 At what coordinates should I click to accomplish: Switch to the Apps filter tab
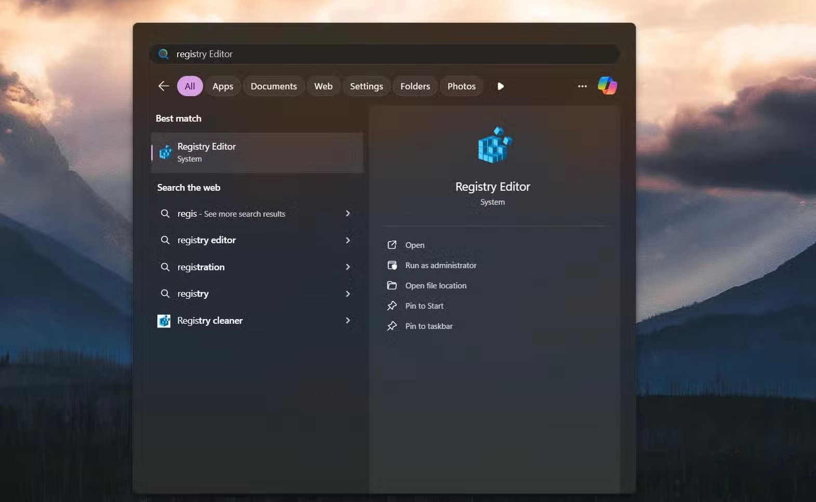(223, 86)
